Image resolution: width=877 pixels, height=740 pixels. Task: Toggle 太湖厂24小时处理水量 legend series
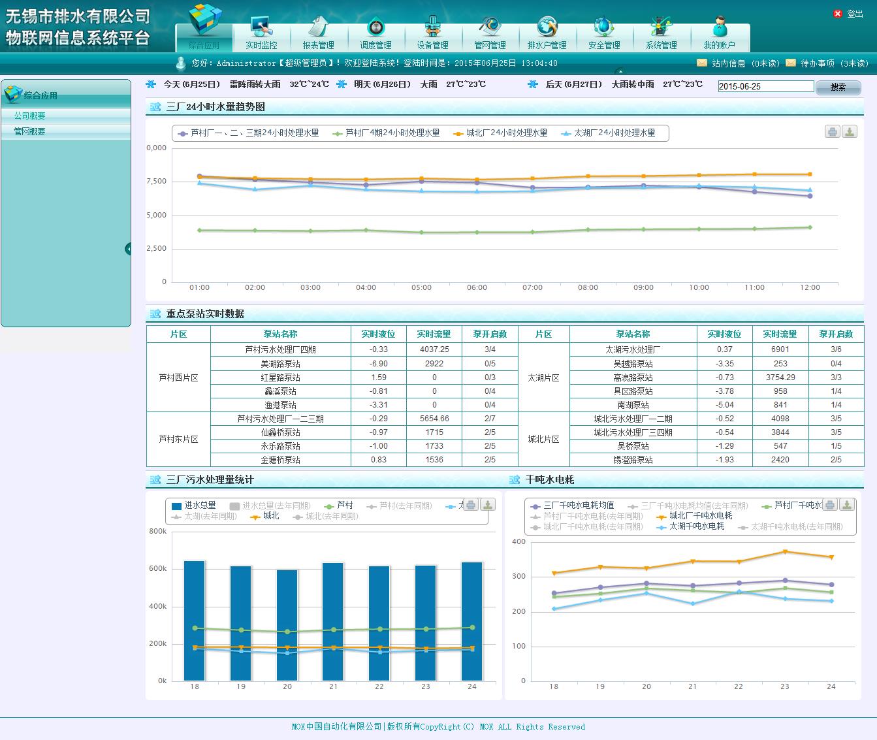608,133
